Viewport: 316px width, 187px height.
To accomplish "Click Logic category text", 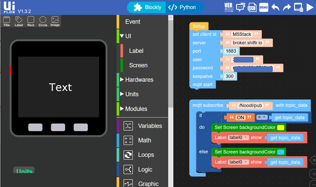I will pyautogui.click(x=145, y=170).
